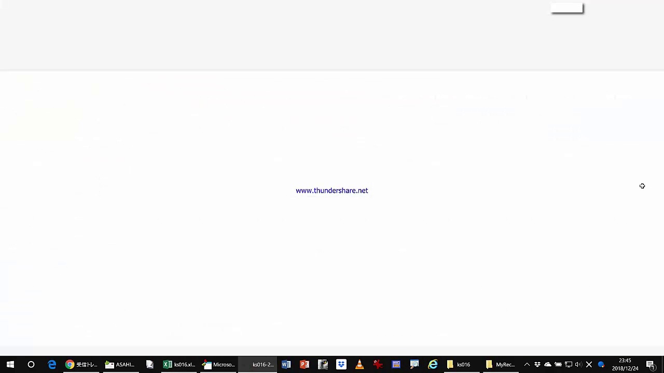Viewport: 664px width, 373px height.
Task: Launch VLC media player cone icon
Action: [x=359, y=365]
